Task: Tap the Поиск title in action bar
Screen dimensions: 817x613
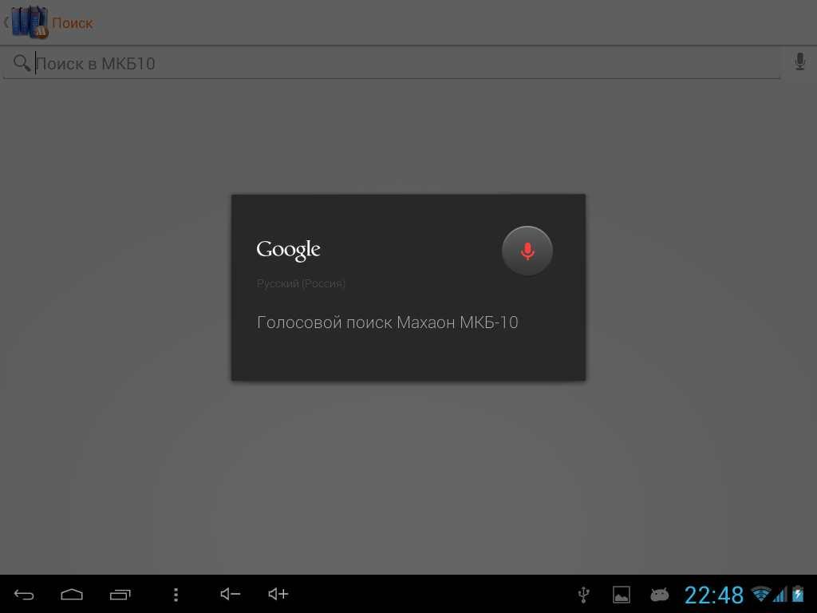Action: (73, 23)
